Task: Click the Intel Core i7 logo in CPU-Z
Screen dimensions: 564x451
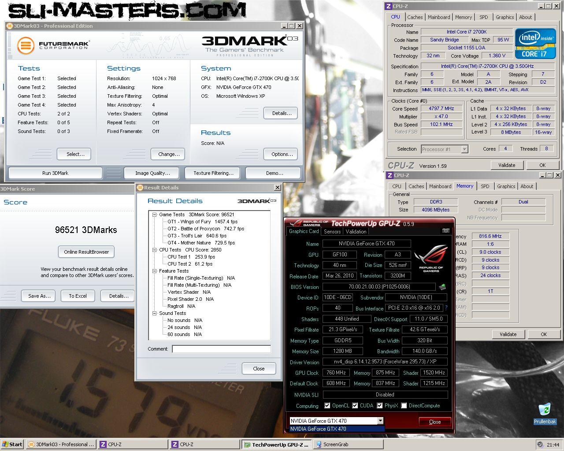Action: click(x=535, y=43)
